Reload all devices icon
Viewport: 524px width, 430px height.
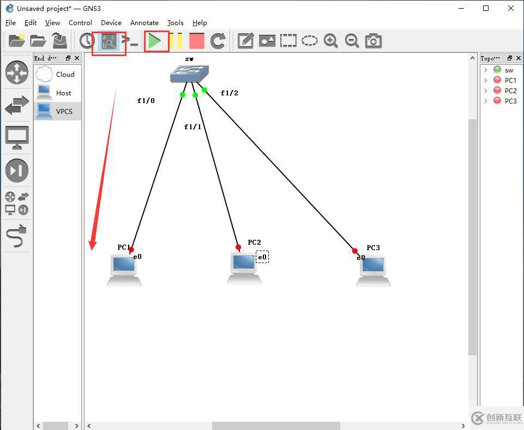coord(218,41)
